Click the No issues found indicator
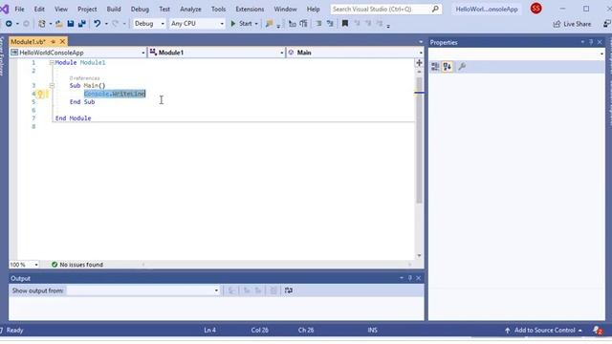The image size is (612, 344). tap(77, 265)
